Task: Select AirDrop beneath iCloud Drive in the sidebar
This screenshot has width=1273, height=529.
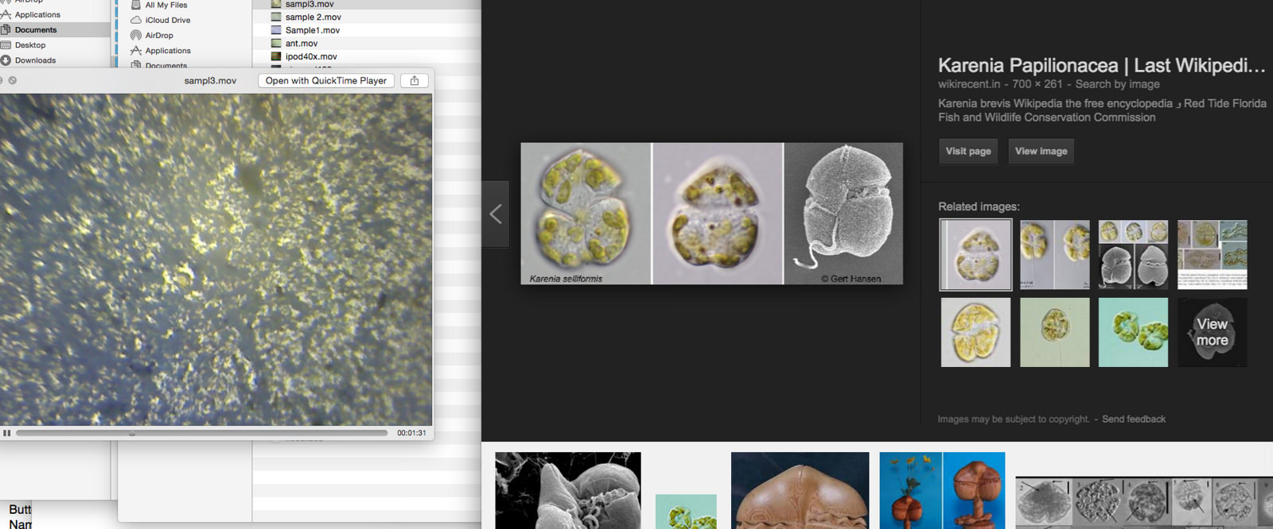Action: click(158, 35)
